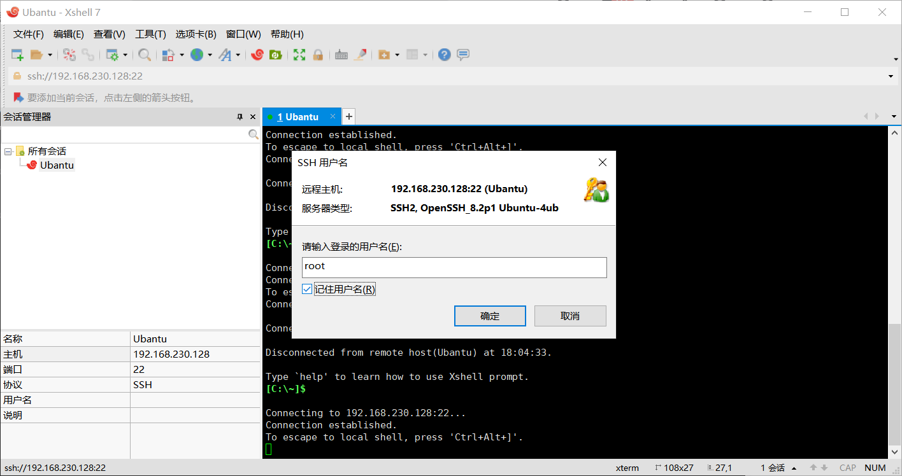
Task: Click the bookmark arrow to add current session
Action: 18,97
